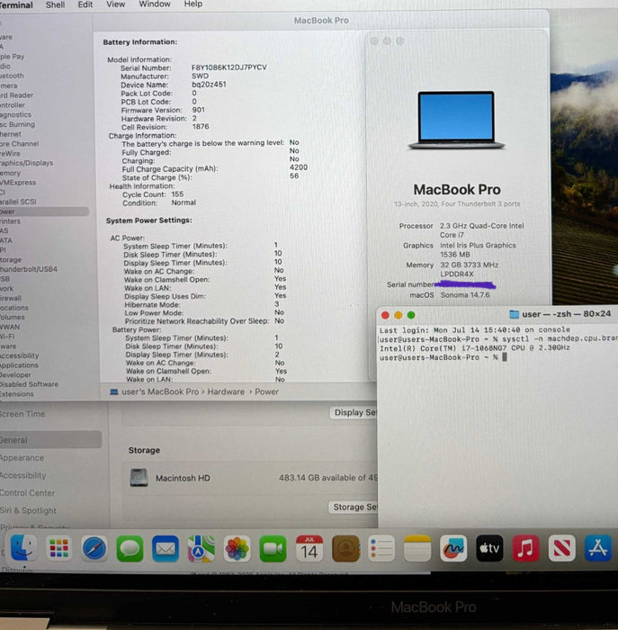Select Siri & Spotlight in Settings sidebar

(28, 510)
